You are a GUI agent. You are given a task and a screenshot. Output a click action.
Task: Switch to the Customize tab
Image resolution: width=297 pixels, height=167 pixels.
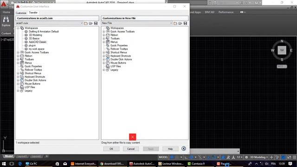click(x=21, y=13)
